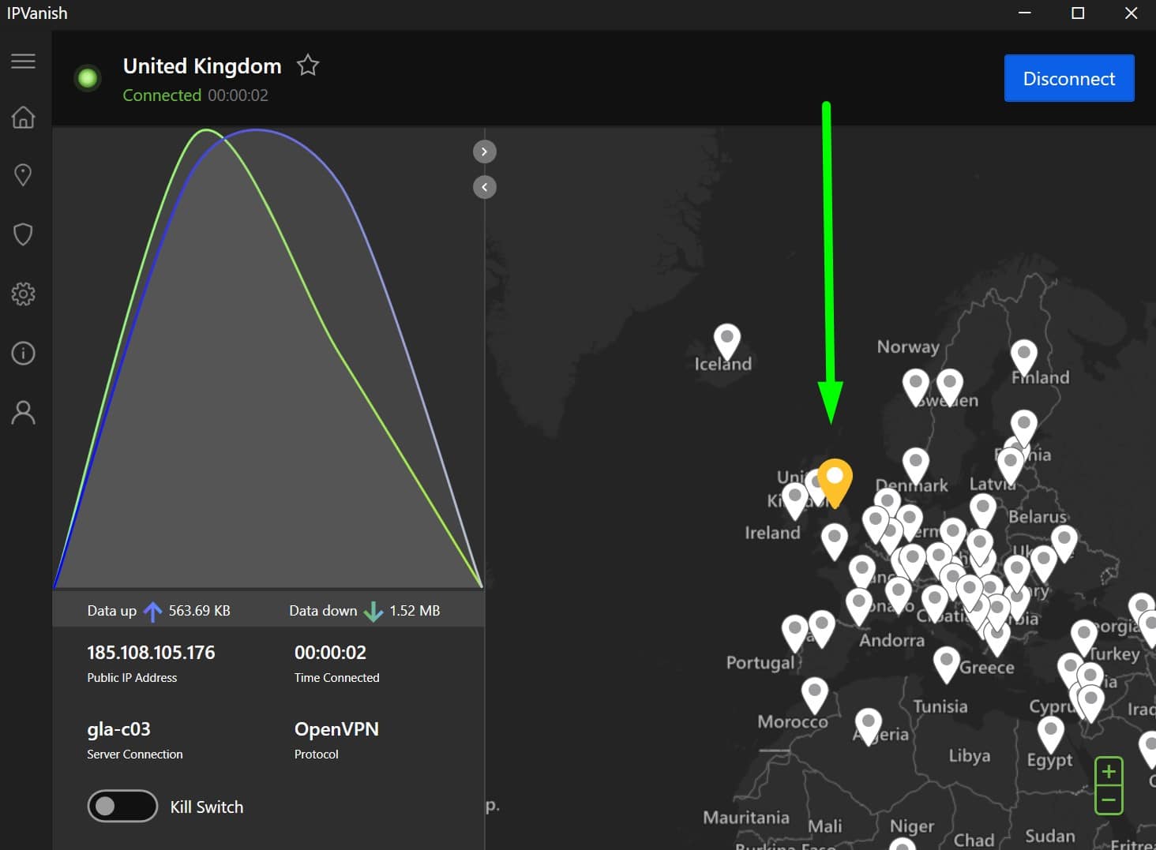1156x850 pixels.
Task: Minimize the IPVanish window
Action: (1025, 13)
